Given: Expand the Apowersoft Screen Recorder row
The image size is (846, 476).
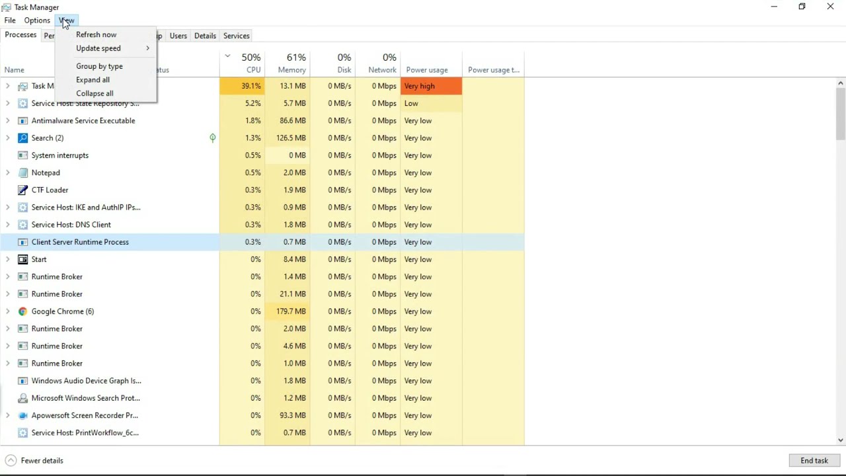Looking at the screenshot, I should coord(8,415).
